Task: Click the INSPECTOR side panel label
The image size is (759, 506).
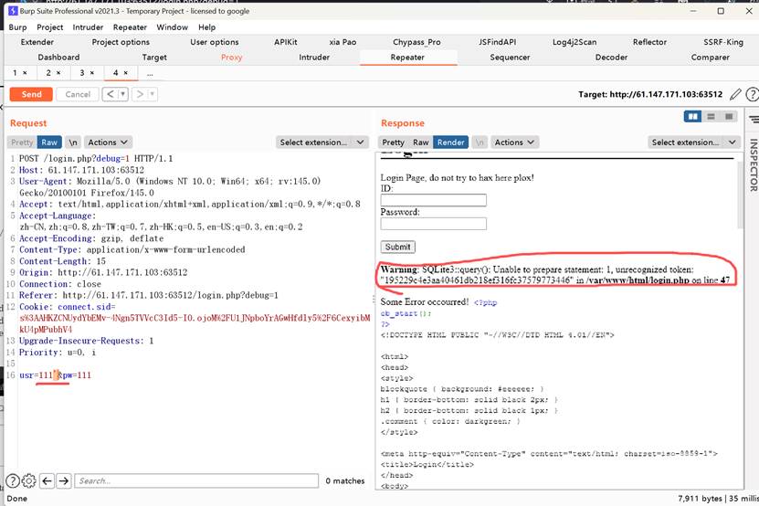Action: pos(754,164)
